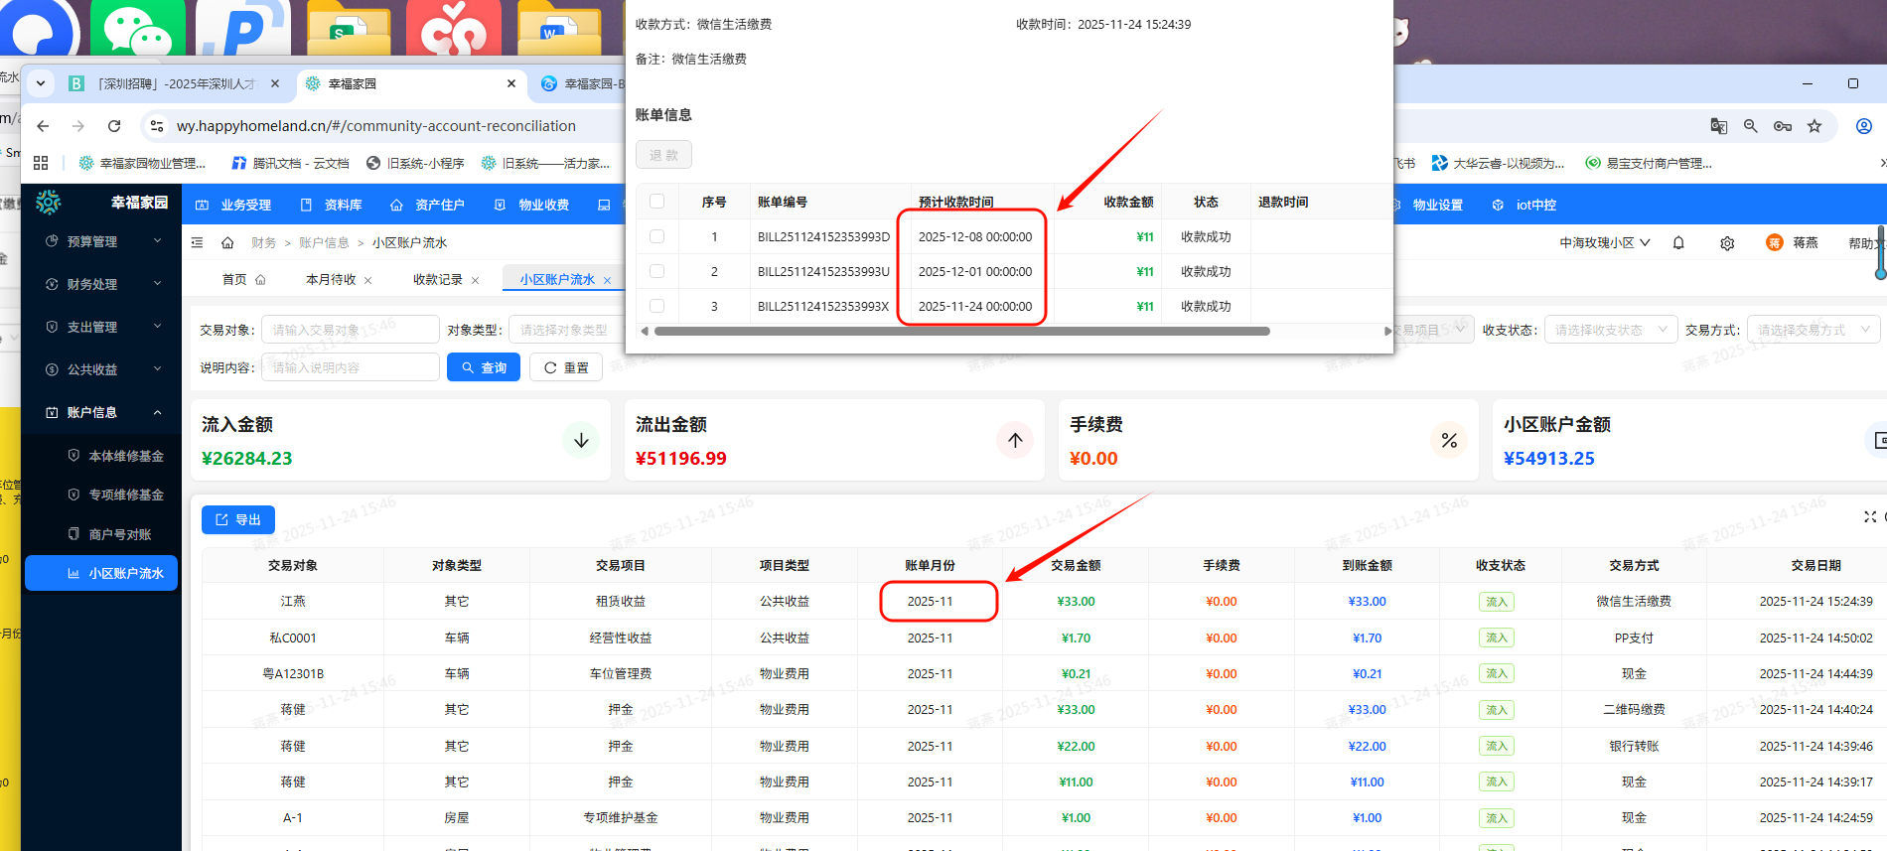Click the 导出 export button
Screen dimensions: 1887x851
pos(238,519)
